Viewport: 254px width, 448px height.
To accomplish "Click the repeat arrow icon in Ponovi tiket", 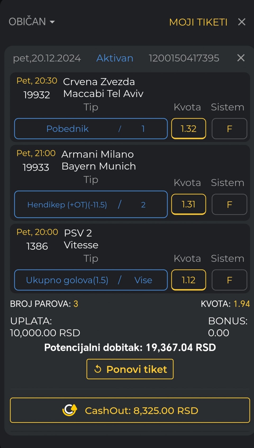I will pyautogui.click(x=98, y=369).
